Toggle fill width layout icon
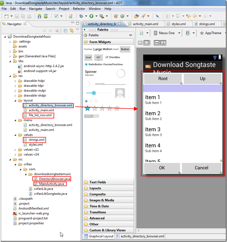Image resolution: width=227 pixels, height=242 pixels. [x=157, y=43]
